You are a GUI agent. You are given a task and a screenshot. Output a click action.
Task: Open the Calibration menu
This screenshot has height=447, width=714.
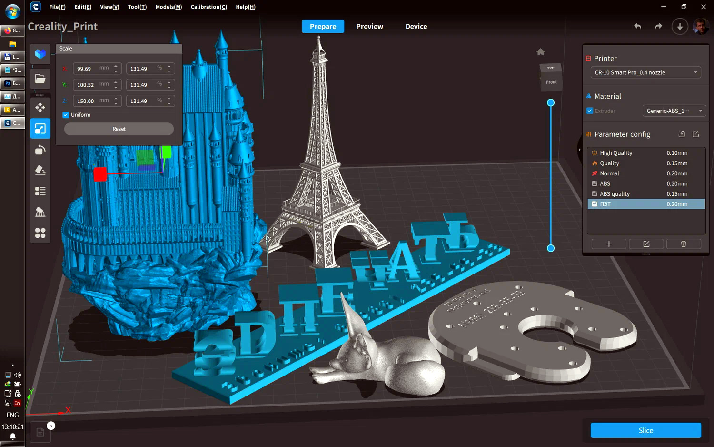[209, 7]
